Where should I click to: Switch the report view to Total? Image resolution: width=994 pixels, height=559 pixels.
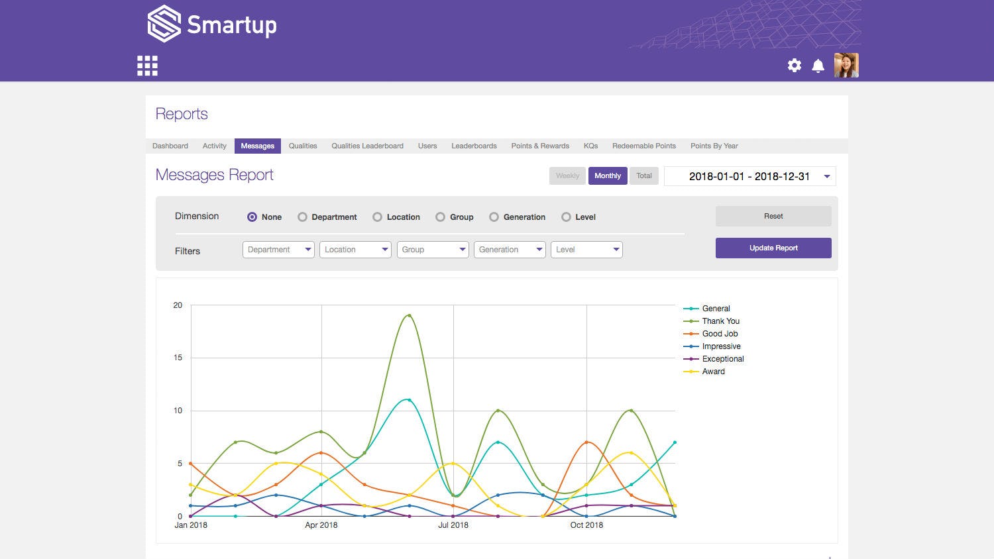pos(643,176)
